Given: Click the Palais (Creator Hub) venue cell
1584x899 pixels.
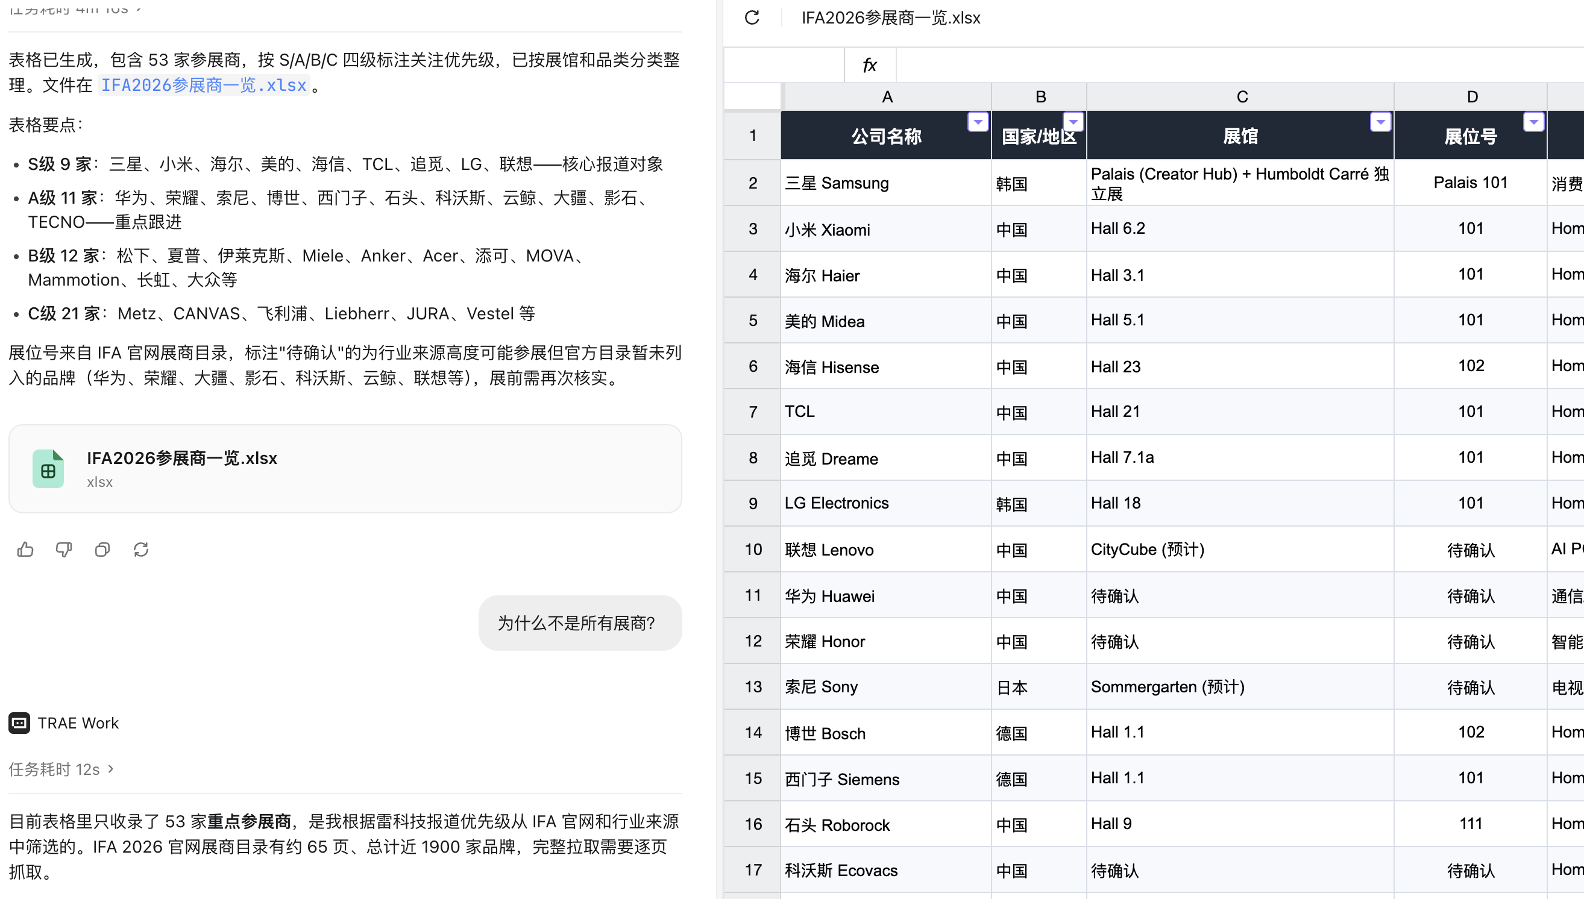Looking at the screenshot, I should [1240, 183].
